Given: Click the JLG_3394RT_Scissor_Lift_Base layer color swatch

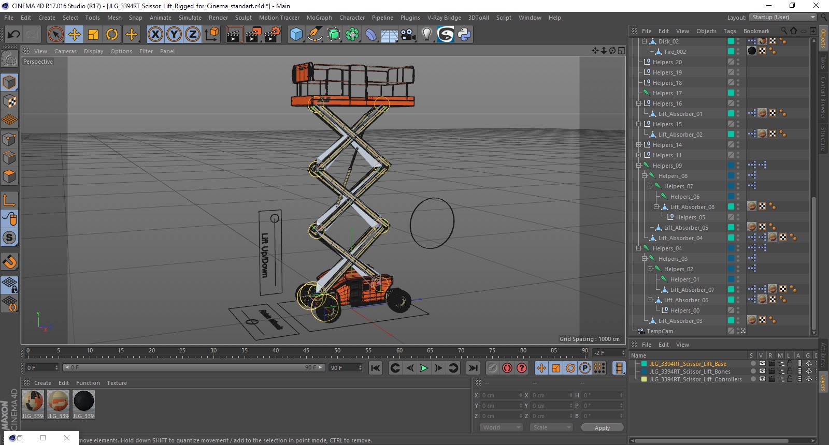Looking at the screenshot, I should pyautogui.click(x=644, y=364).
